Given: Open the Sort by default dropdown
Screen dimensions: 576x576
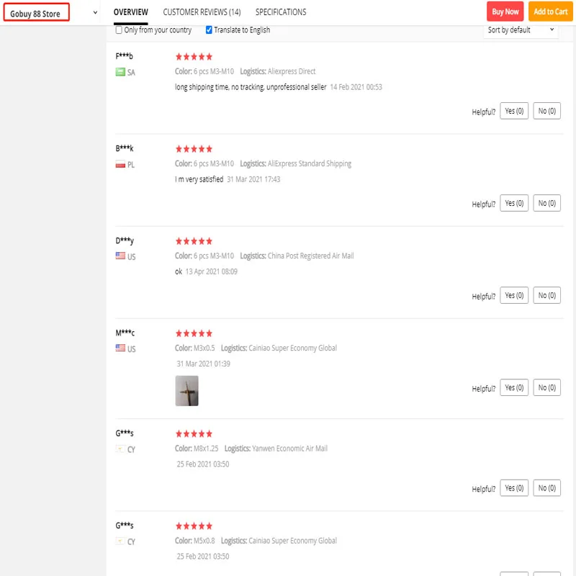Looking at the screenshot, I should 521,30.
